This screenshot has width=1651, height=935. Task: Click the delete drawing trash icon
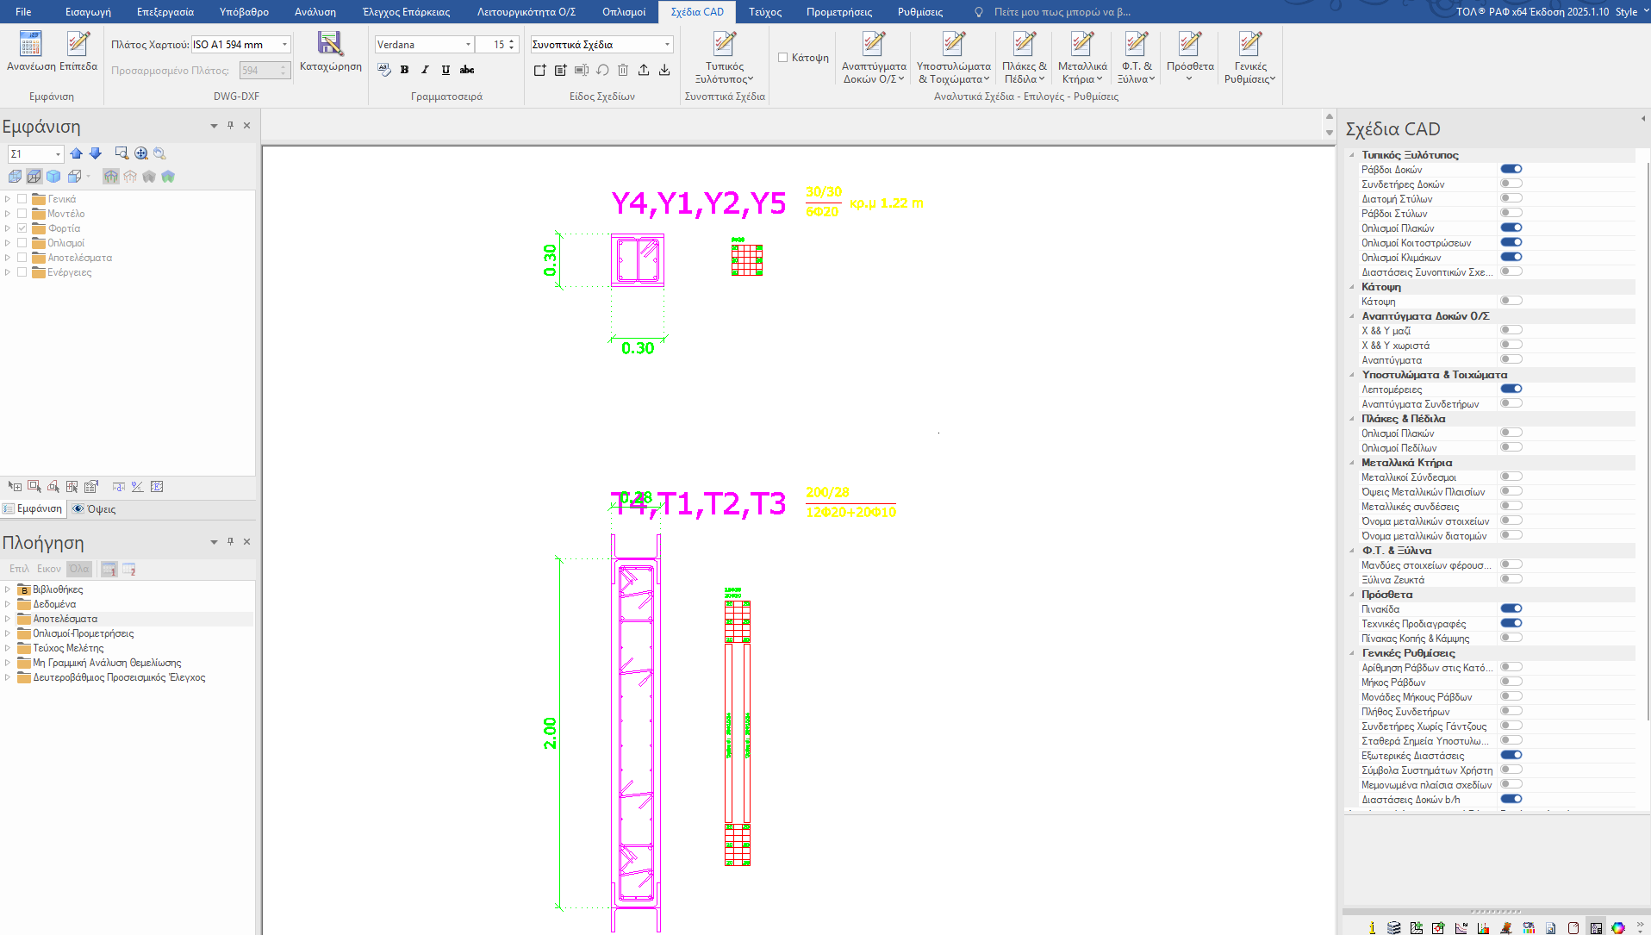(623, 70)
